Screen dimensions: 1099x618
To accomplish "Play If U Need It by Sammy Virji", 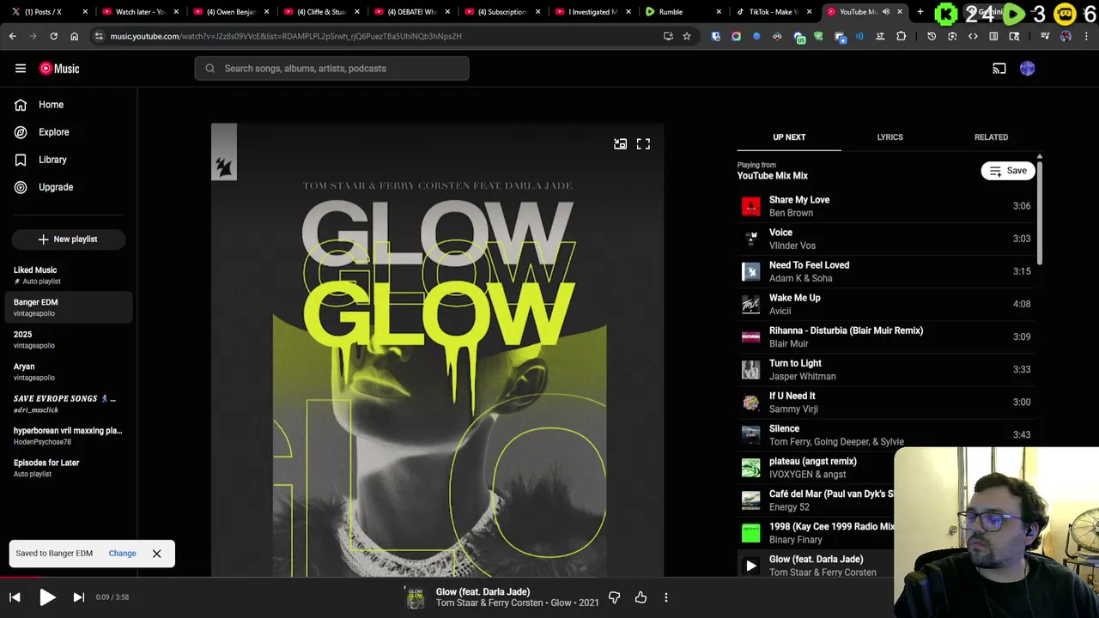I will click(x=885, y=402).
